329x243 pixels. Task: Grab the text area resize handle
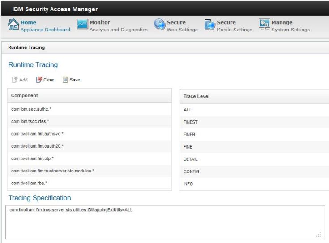coord(319,234)
